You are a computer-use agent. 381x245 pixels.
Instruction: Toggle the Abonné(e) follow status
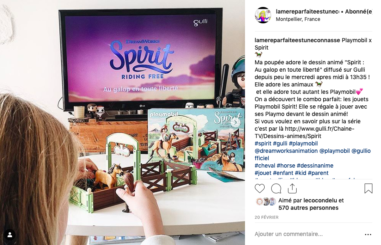[x=358, y=11]
